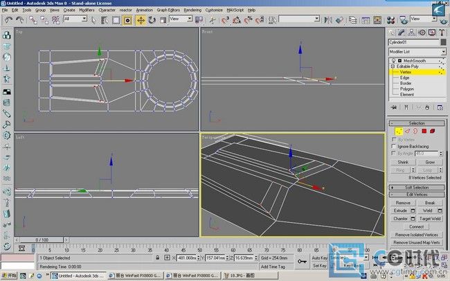The image size is (450, 281).
Task: Select the Border sub-object icon in Selection
Action: [415, 132]
